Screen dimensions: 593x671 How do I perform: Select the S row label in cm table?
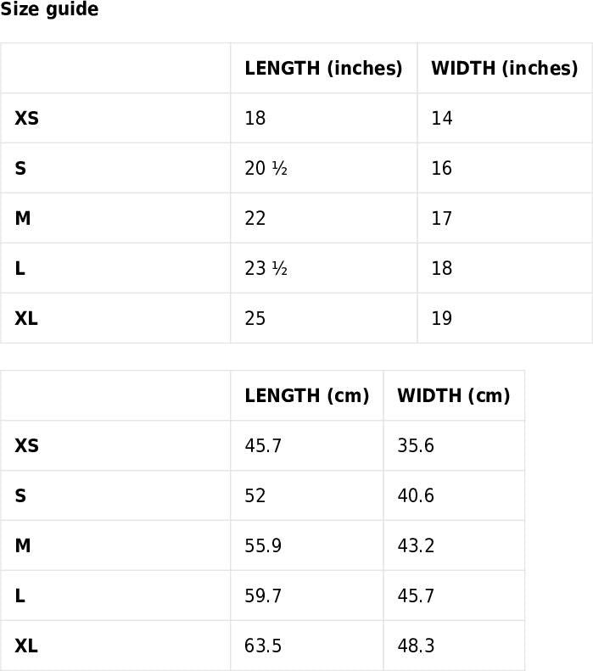tap(20, 495)
